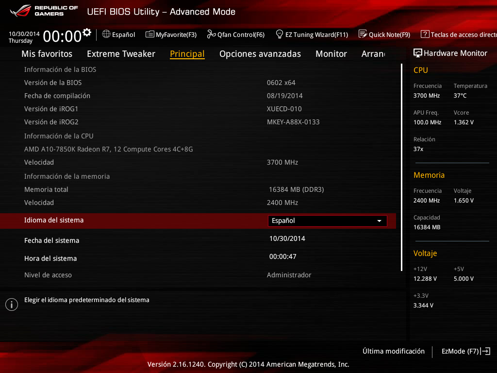This screenshot has width=497, height=373.
Task: Click Teclas de acceso directo
Action: pos(459,34)
